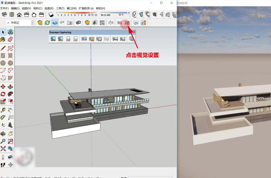Screen dimensions: 271x178
Task: Activate the Circle tool
Action: 3,63
